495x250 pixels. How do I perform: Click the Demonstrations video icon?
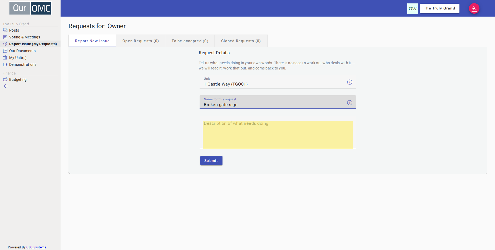5,64
